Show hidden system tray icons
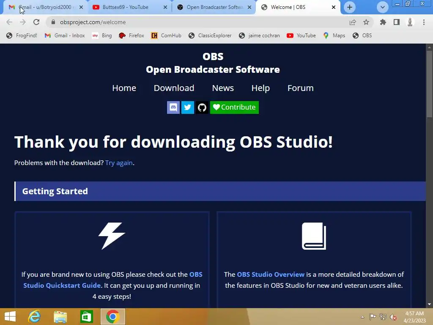Screen dimensions: 433x325 coord(362,317)
